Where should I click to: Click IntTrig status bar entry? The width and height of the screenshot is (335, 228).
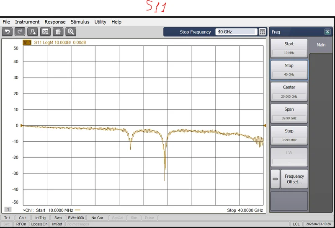pyautogui.click(x=40, y=218)
